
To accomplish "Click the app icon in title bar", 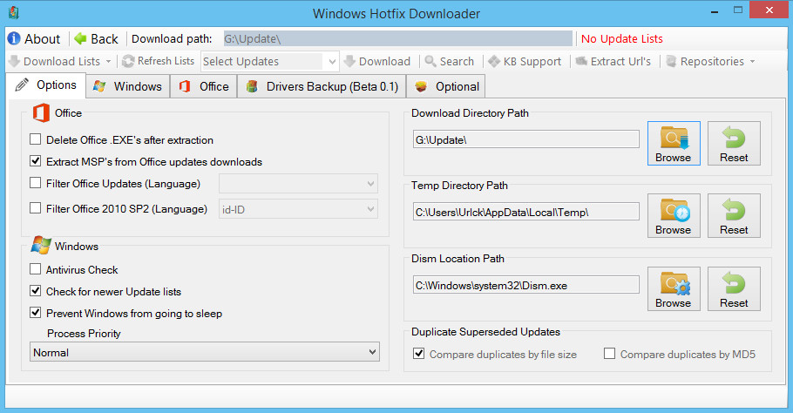I will click(14, 13).
